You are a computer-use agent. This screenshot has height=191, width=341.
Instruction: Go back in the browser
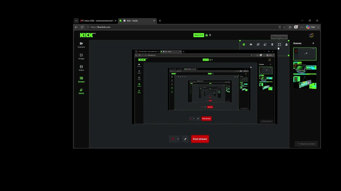click(x=76, y=27)
